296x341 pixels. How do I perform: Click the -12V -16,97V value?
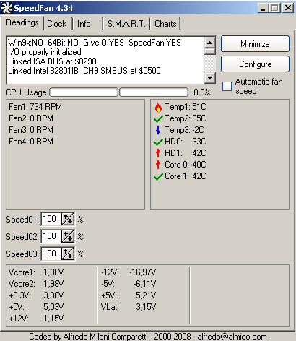click(x=143, y=272)
